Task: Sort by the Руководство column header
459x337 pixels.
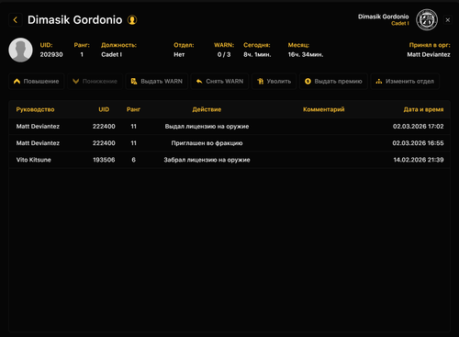Action: [35, 109]
